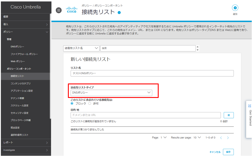
Task: Open アプリケーション設定 in the sidebar
Action: pos(22,91)
